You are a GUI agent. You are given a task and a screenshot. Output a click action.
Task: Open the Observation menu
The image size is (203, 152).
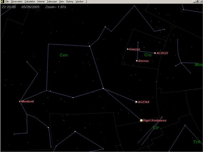pyautogui.click(x=16, y=2)
